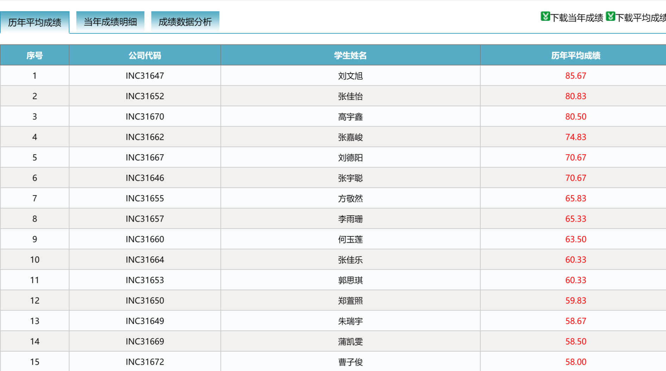This screenshot has width=666, height=371.
Task: Click company code INC31646
Action: pyautogui.click(x=145, y=178)
